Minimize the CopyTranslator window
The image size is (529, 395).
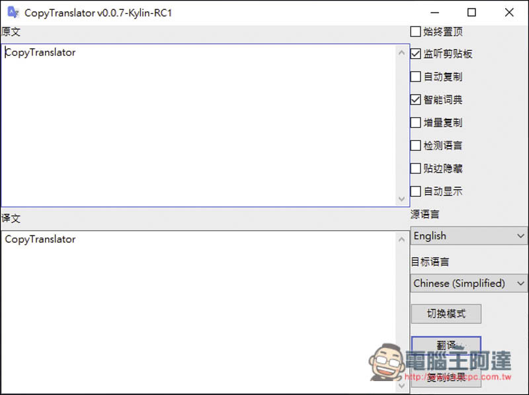point(435,13)
